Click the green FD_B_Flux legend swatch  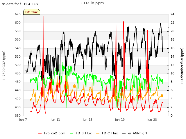coord(72,134)
